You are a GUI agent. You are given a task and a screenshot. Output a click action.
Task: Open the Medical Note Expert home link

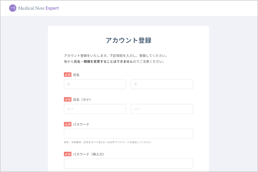[x=34, y=8]
